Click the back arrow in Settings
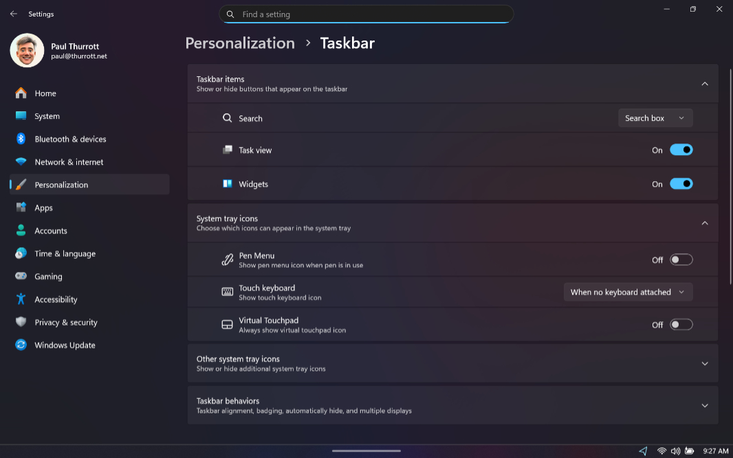Viewport: 733px width, 458px height. 14,14
